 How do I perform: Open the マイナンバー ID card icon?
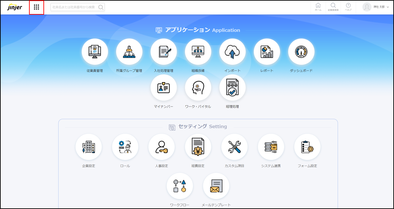point(164,87)
